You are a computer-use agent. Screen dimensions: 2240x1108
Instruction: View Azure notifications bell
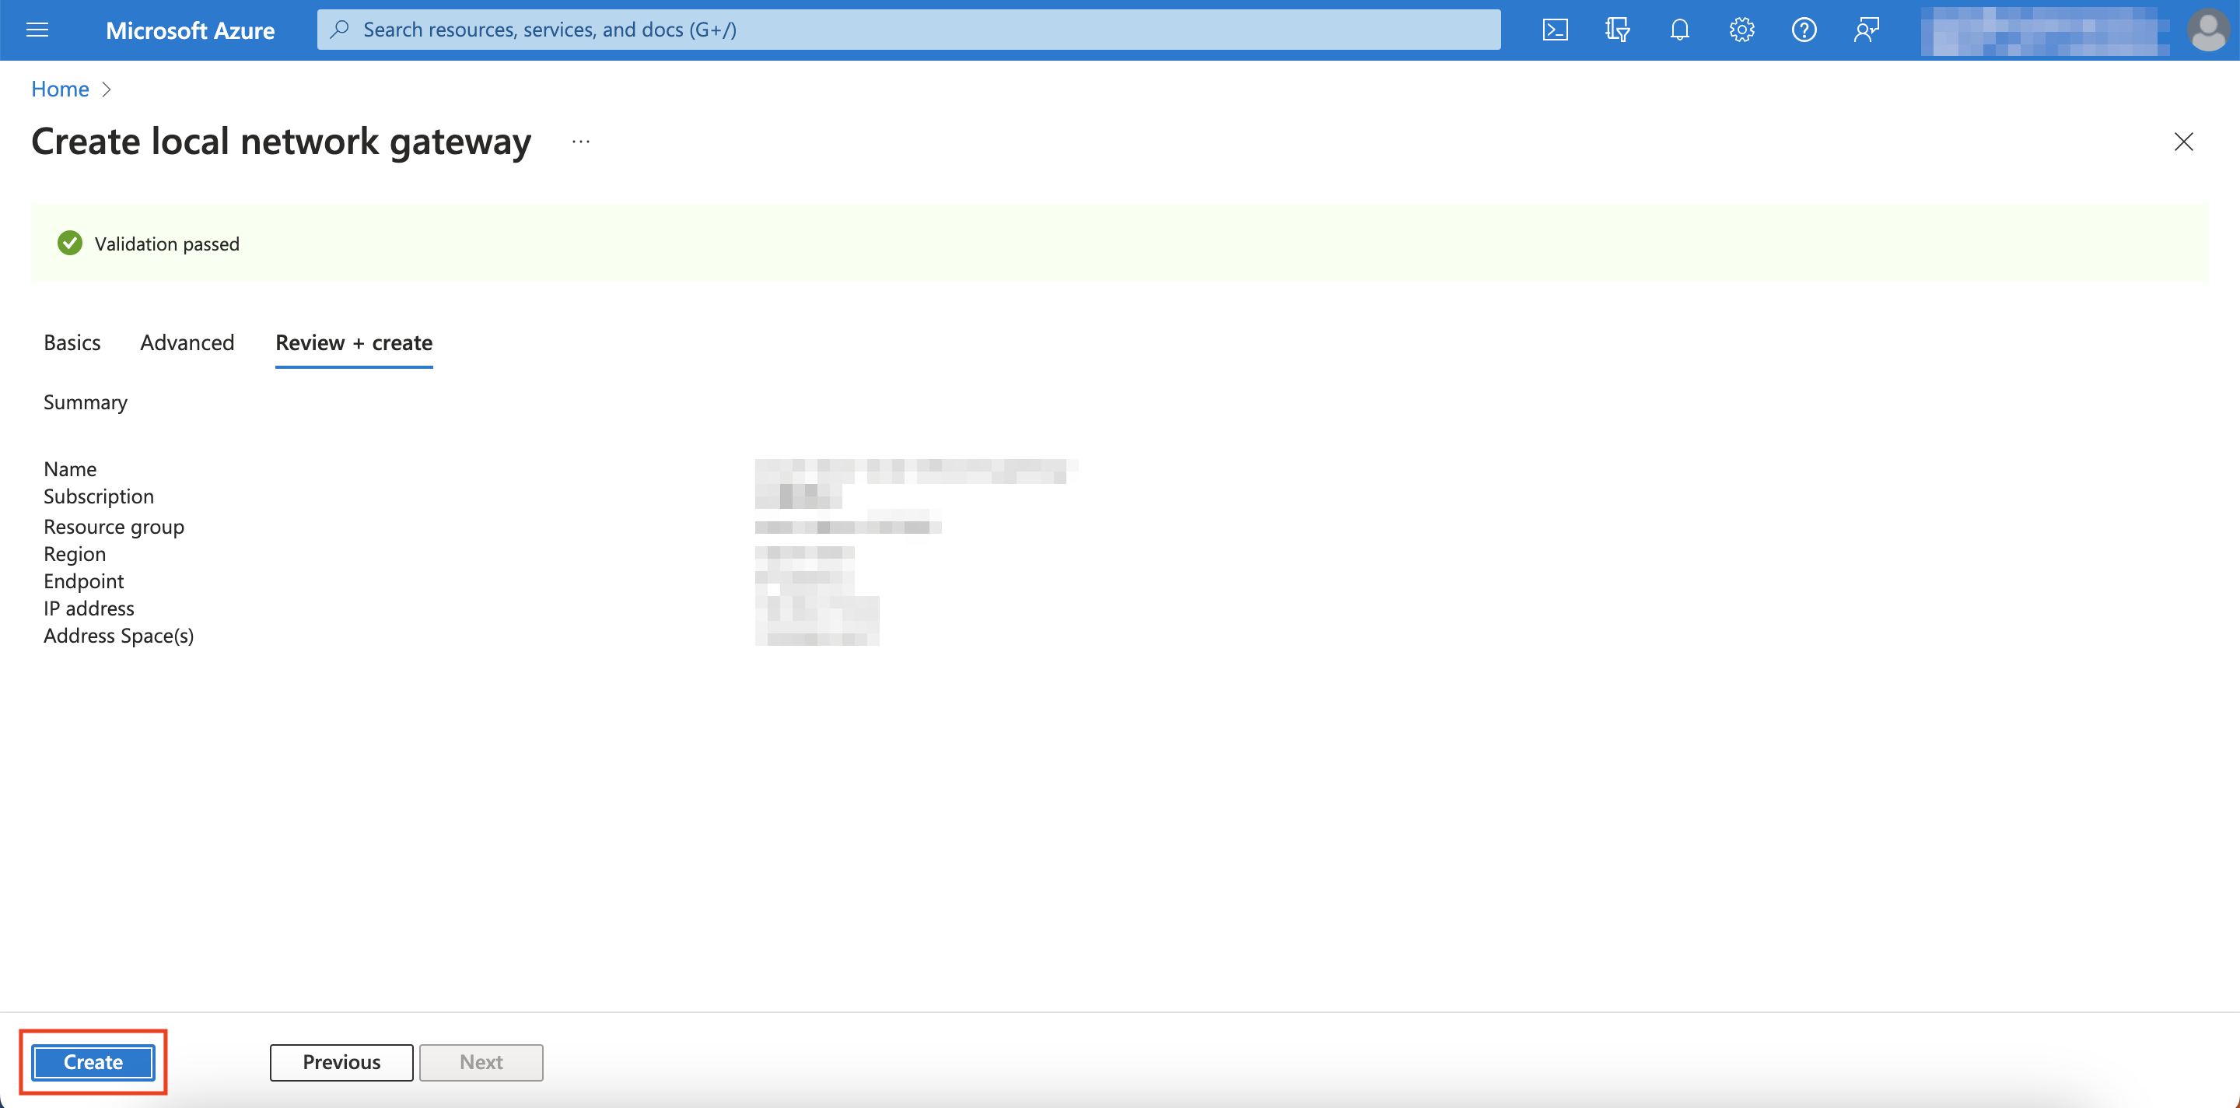(x=1679, y=29)
